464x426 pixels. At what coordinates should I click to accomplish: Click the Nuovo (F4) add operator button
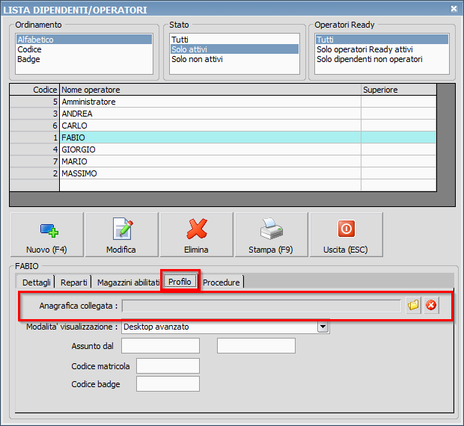[x=47, y=235]
